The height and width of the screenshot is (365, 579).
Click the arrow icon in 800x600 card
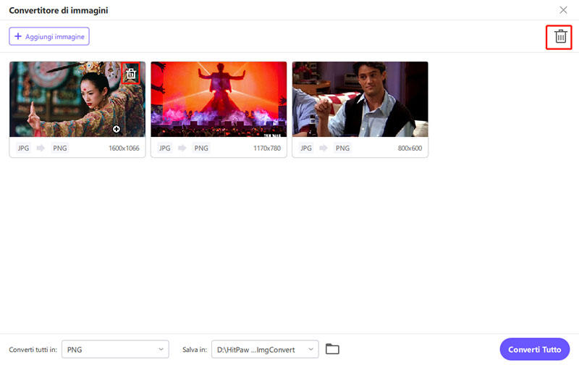tap(324, 148)
